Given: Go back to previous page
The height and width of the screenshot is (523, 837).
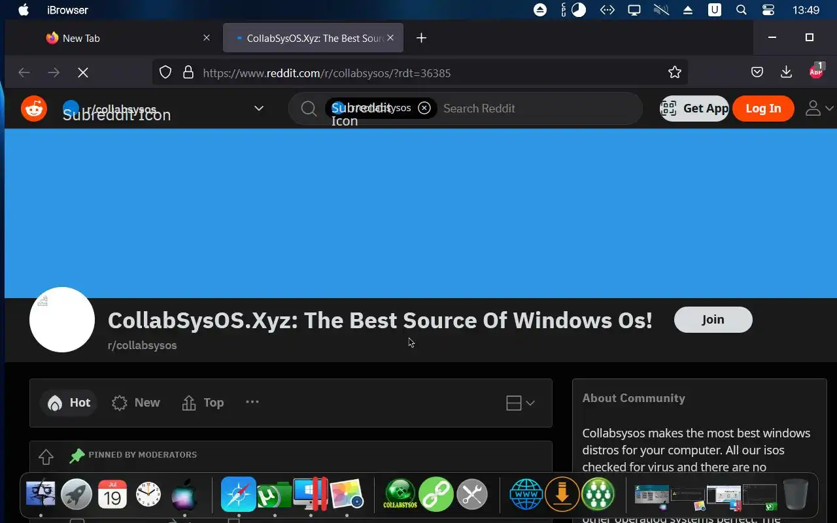Looking at the screenshot, I should [24, 73].
